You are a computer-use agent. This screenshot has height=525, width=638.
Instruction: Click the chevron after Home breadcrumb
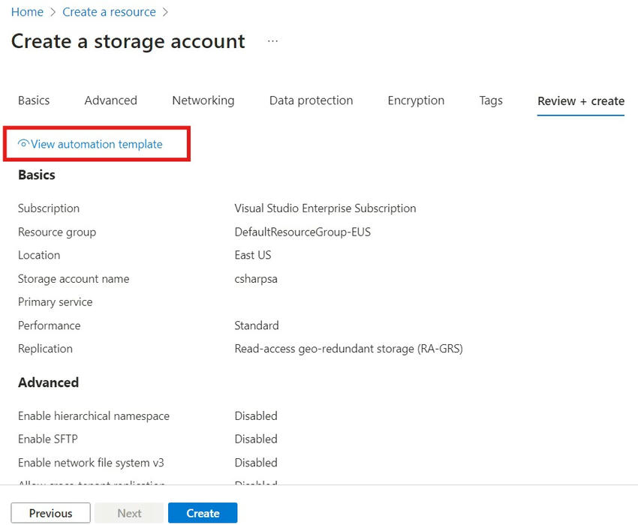[53, 12]
